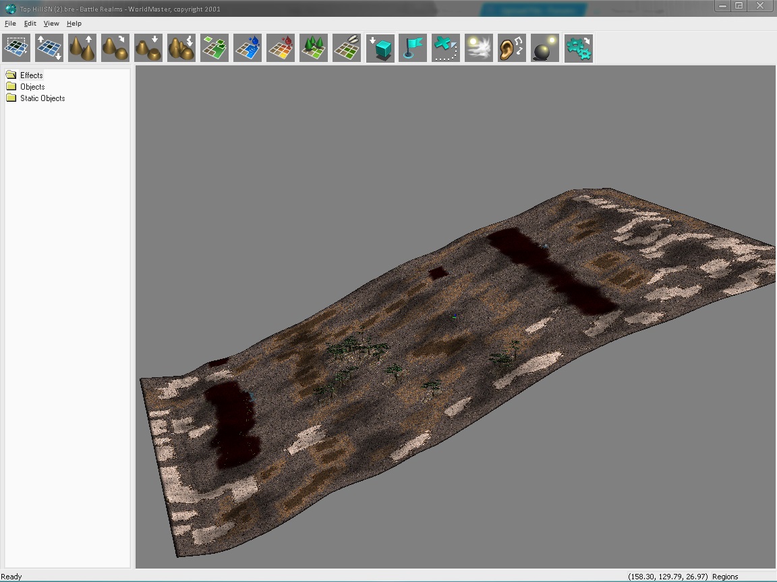Minimize the WorldMaster window

(722, 6)
